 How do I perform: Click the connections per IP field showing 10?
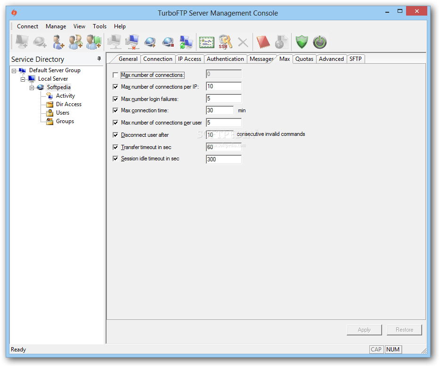(x=224, y=86)
